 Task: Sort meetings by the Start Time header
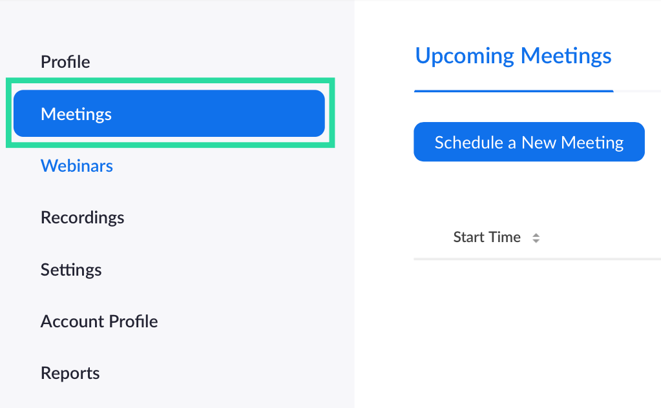tap(487, 238)
